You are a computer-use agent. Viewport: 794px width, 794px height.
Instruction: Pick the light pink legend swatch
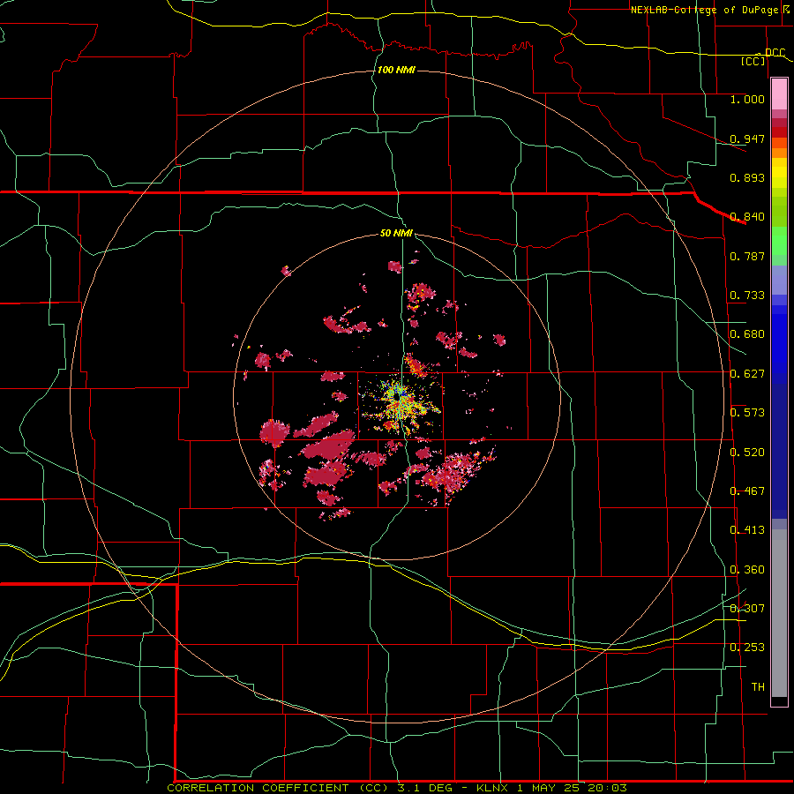point(779,94)
